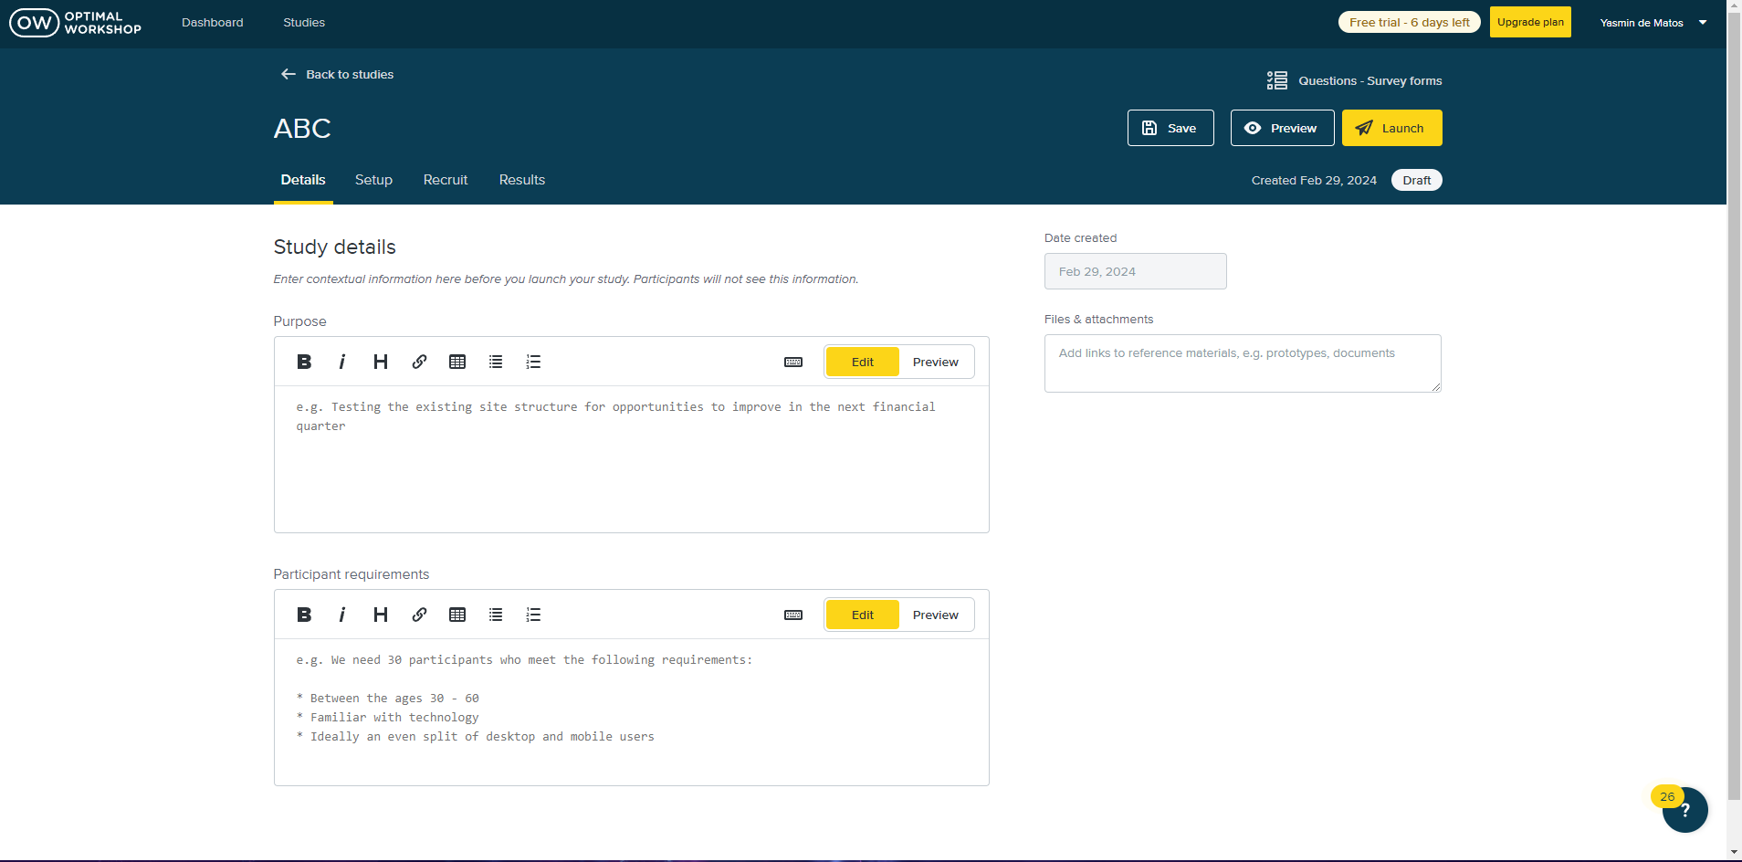Viewport: 1742px width, 862px height.
Task: Select Edit mode for Participant requirements
Action: [863, 615]
